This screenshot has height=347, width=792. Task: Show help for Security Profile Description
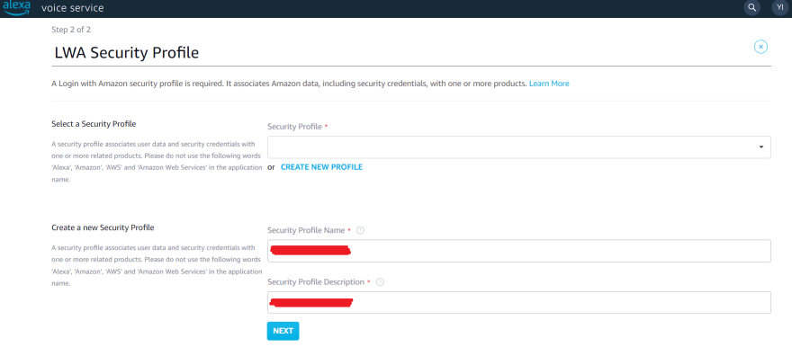tap(381, 282)
